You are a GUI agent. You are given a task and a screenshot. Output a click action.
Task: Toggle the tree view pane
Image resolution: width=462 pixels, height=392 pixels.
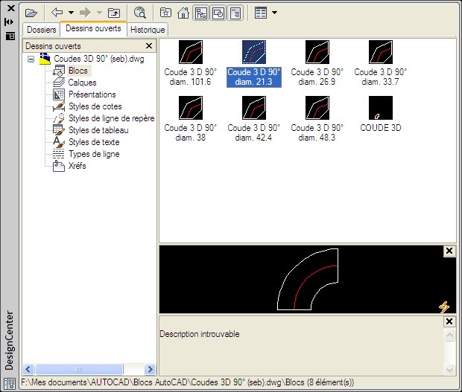(201, 13)
